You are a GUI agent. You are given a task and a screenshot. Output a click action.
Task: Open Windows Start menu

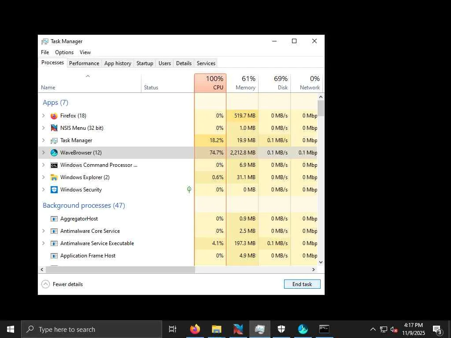11,329
